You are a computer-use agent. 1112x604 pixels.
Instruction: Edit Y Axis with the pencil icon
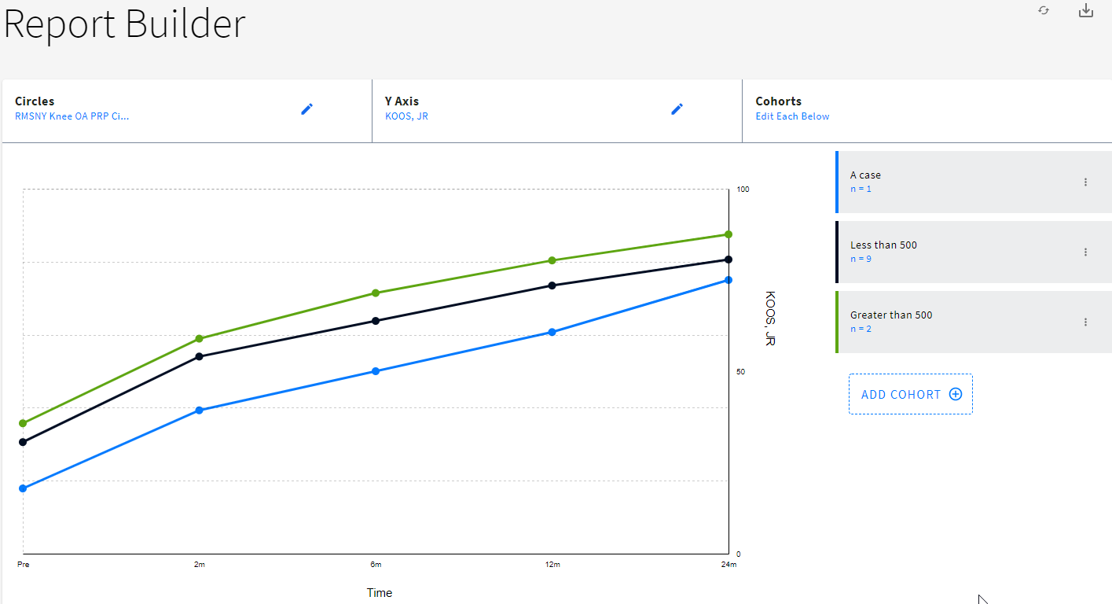[x=677, y=109]
